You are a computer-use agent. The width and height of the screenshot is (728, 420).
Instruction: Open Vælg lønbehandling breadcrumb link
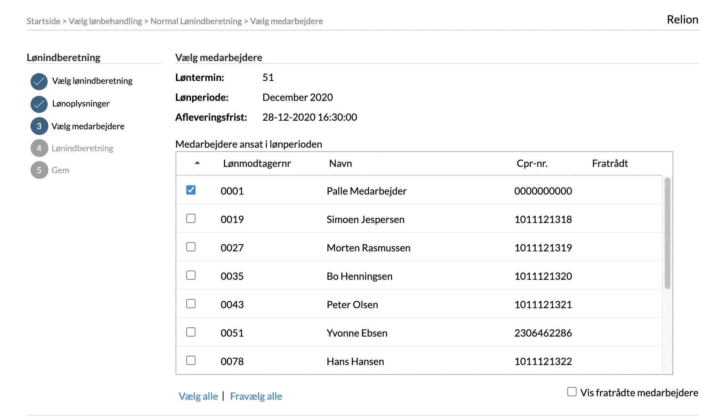pyautogui.click(x=105, y=21)
